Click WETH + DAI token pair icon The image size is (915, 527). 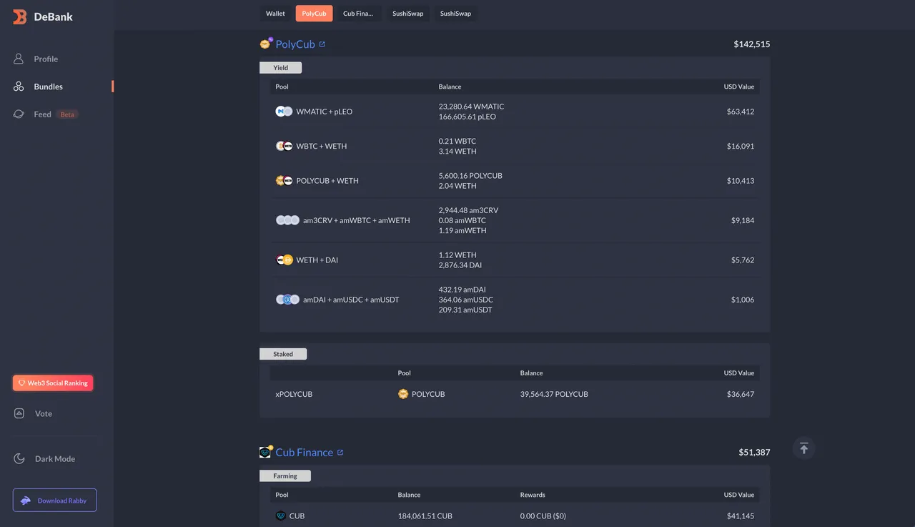(x=284, y=260)
